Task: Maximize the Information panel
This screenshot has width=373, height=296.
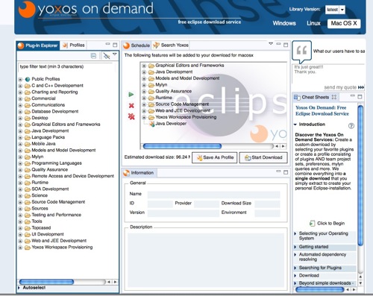Action: click(286, 172)
